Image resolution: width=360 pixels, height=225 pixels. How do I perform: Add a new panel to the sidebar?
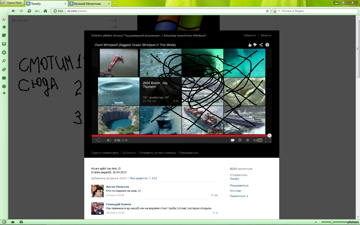(x=4, y=93)
